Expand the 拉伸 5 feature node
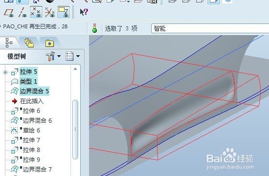Screen dimensions: 269x176 5,72
